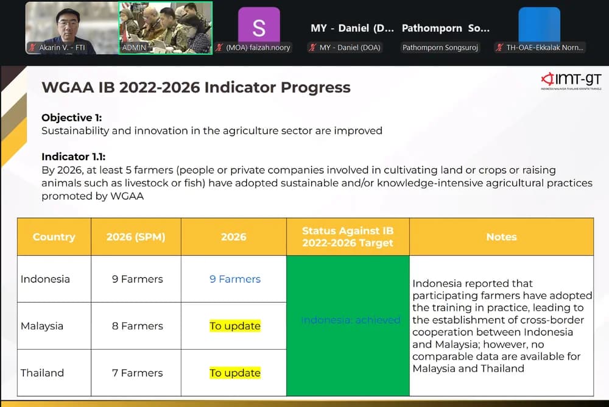Click the 'Status Against IB 2022-2026 Target' header
Image resolution: width=609 pixels, height=407 pixels.
[x=348, y=237]
